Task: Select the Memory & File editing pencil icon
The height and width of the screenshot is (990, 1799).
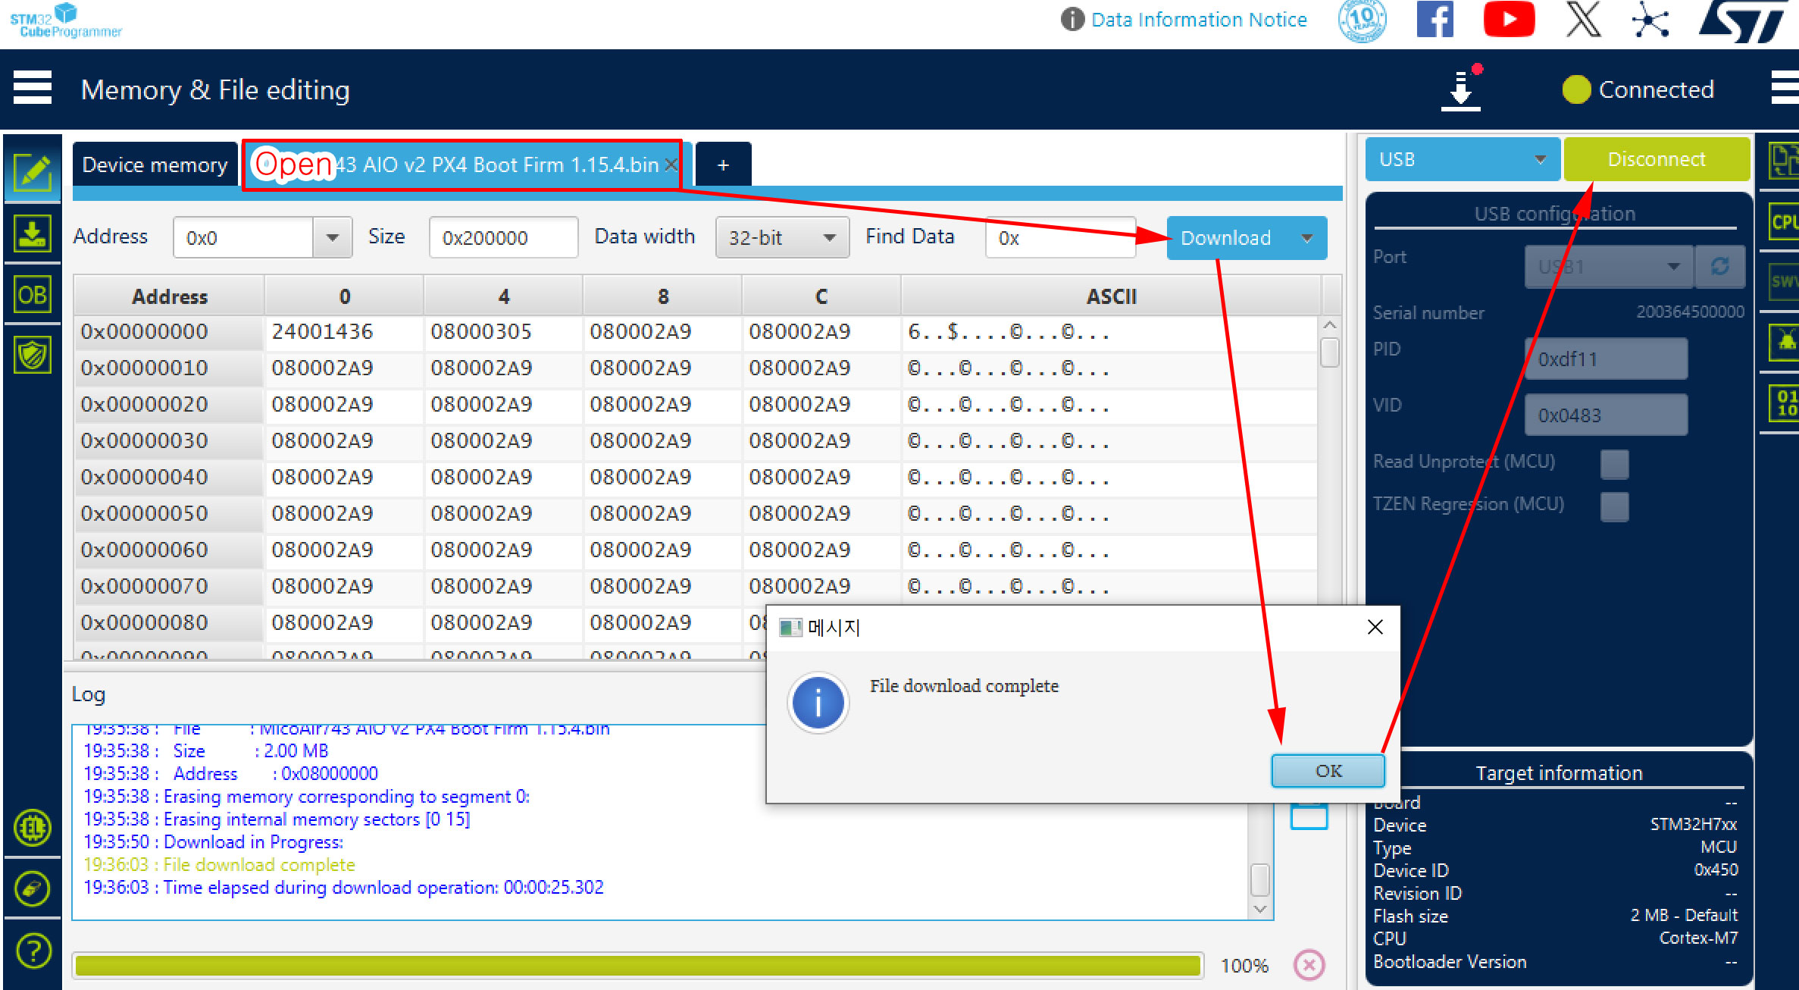Action: (x=32, y=173)
